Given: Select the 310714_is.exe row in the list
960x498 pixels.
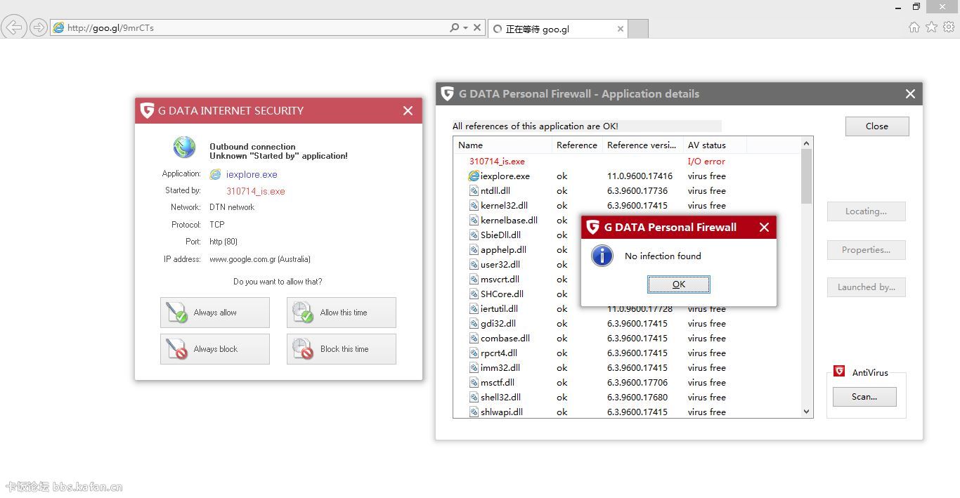Looking at the screenshot, I should [x=627, y=162].
